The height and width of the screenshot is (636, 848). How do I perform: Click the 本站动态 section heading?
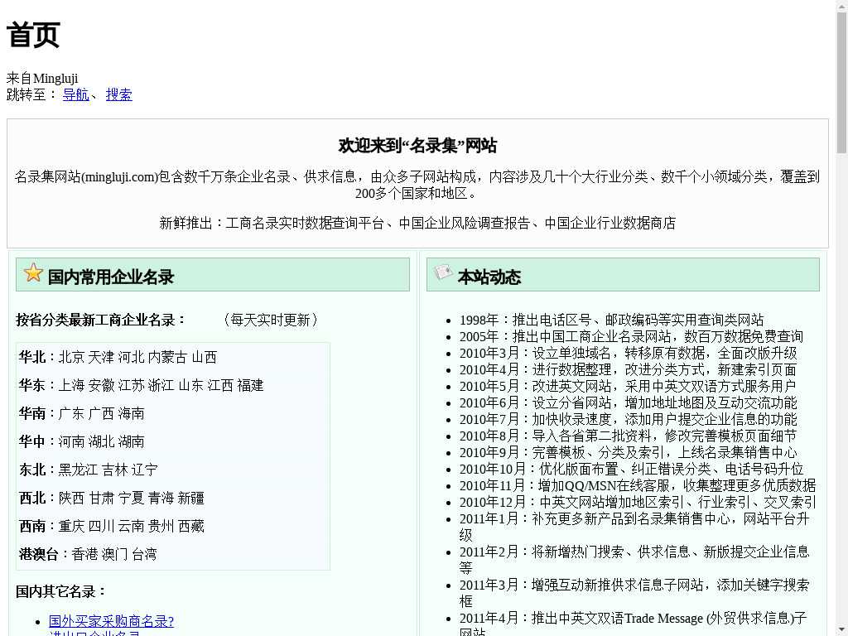pyautogui.click(x=489, y=277)
